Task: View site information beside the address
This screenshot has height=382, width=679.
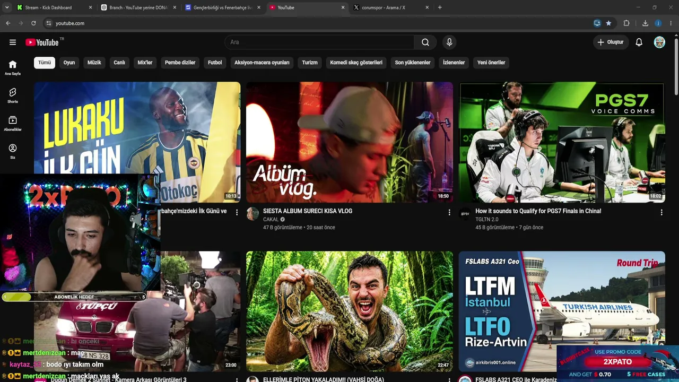Action: [x=49, y=23]
